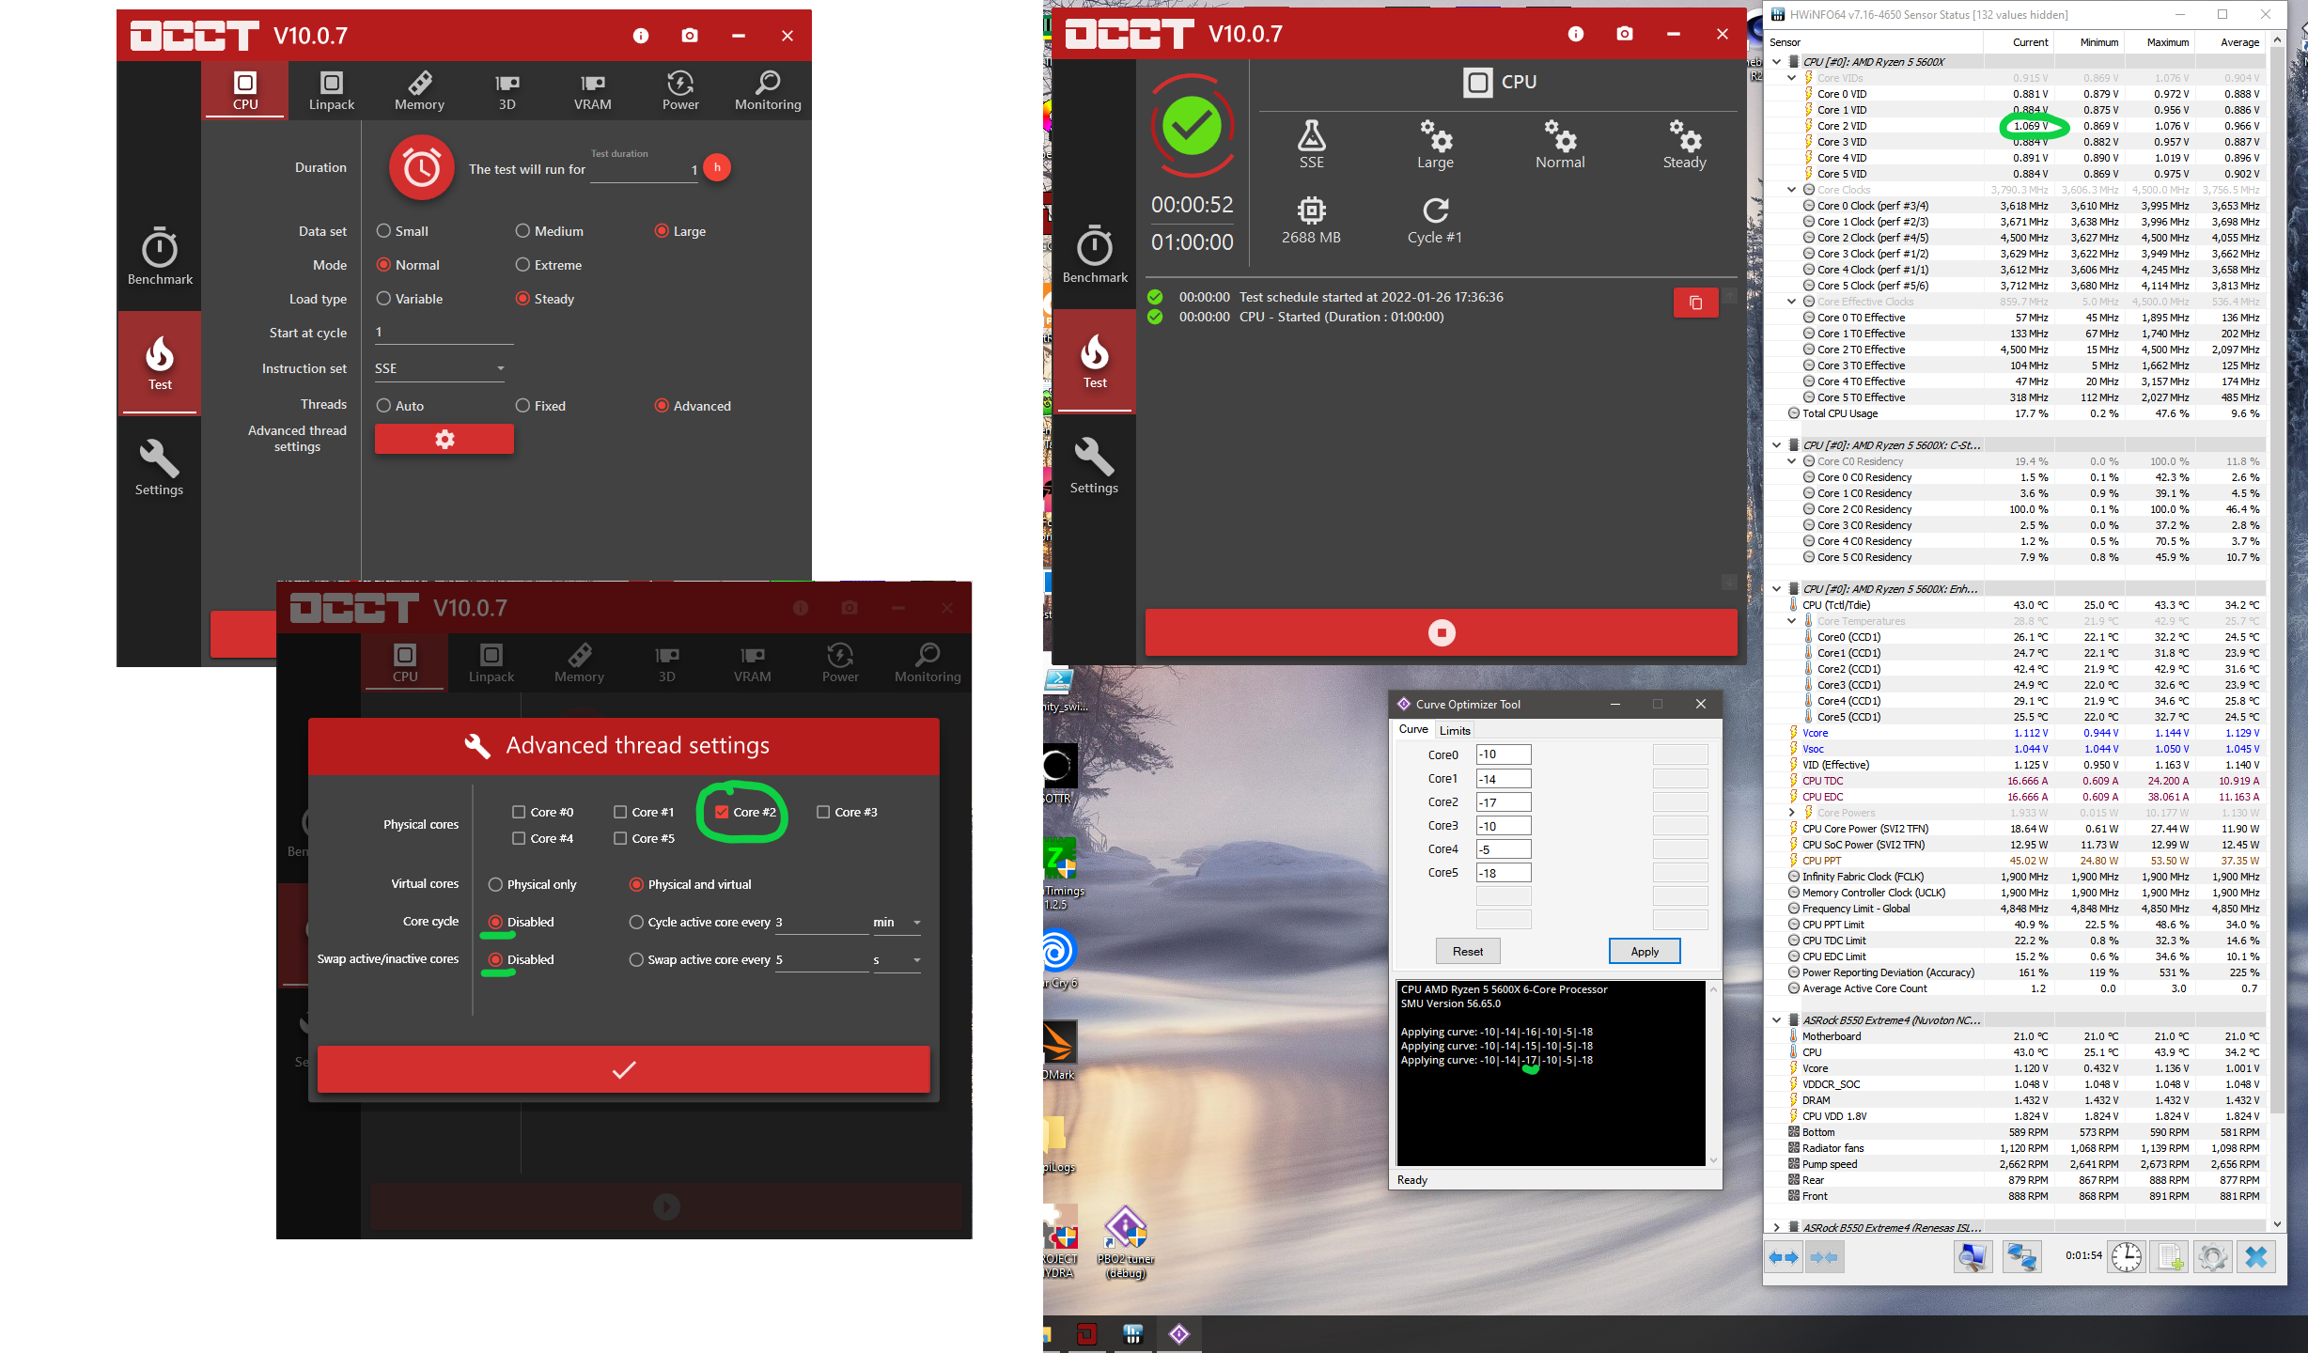Image resolution: width=2308 pixels, height=1353 pixels.
Task: Check the Core #0 checkbox
Action: click(x=519, y=812)
